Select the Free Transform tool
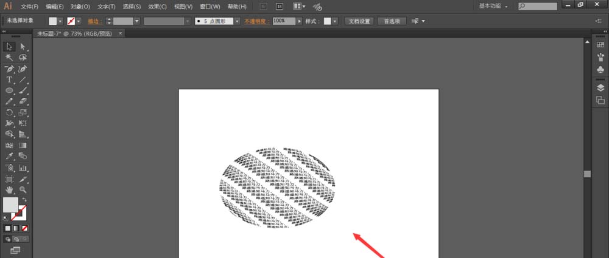This screenshot has height=258, width=609. click(23, 124)
